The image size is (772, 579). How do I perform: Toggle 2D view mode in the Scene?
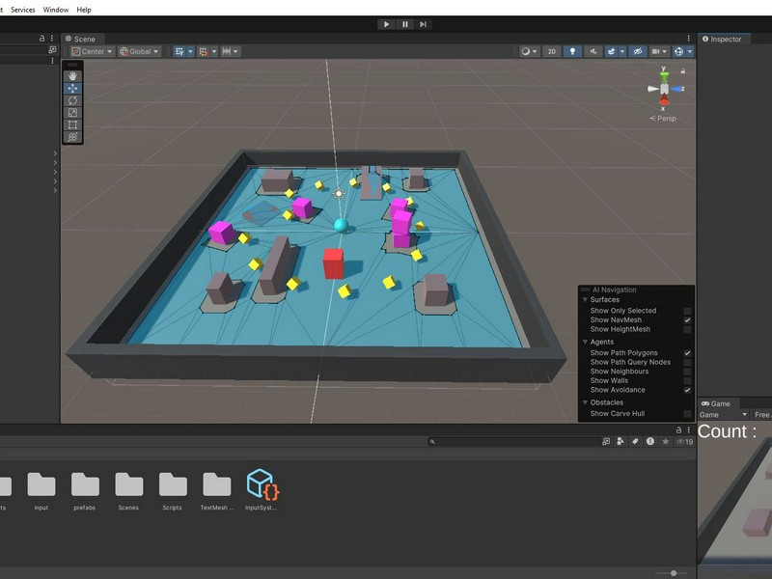pos(551,51)
